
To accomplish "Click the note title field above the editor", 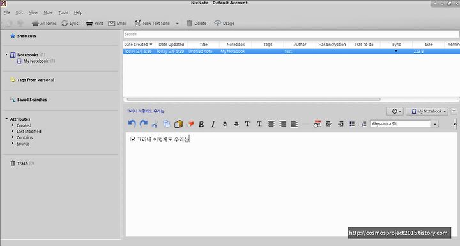I will coord(146,111).
